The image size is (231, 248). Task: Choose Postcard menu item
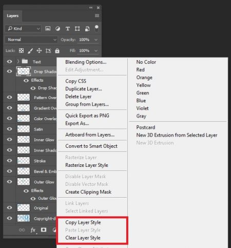click(x=146, y=127)
